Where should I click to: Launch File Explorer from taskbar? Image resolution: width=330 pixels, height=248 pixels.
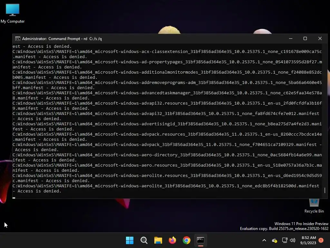pyautogui.click(x=158, y=240)
